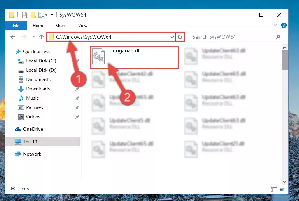Viewport: 299px width, 201px height.
Task: Click the vertical scrollbar thumb
Action: (x=285, y=60)
